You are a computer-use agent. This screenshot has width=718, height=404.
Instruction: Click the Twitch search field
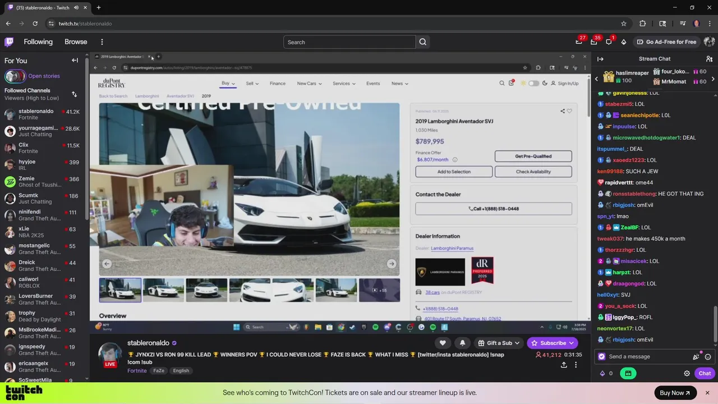click(349, 42)
